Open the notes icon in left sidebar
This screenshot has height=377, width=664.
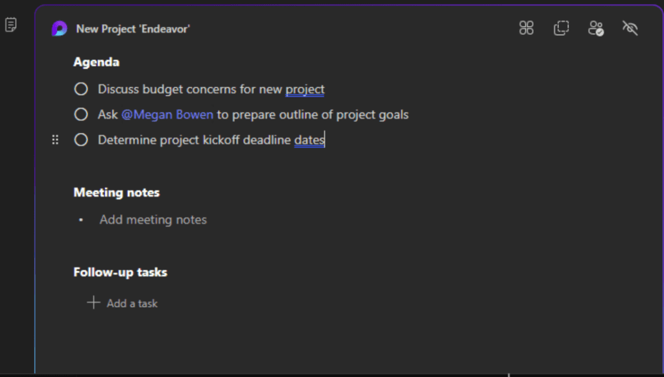tap(11, 25)
